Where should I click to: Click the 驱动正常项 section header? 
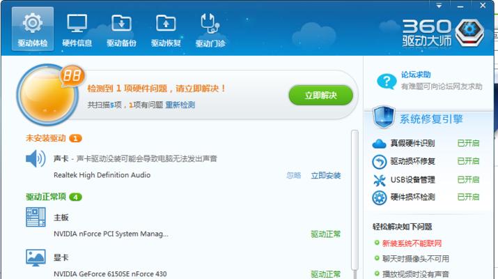pyautogui.click(x=46, y=197)
